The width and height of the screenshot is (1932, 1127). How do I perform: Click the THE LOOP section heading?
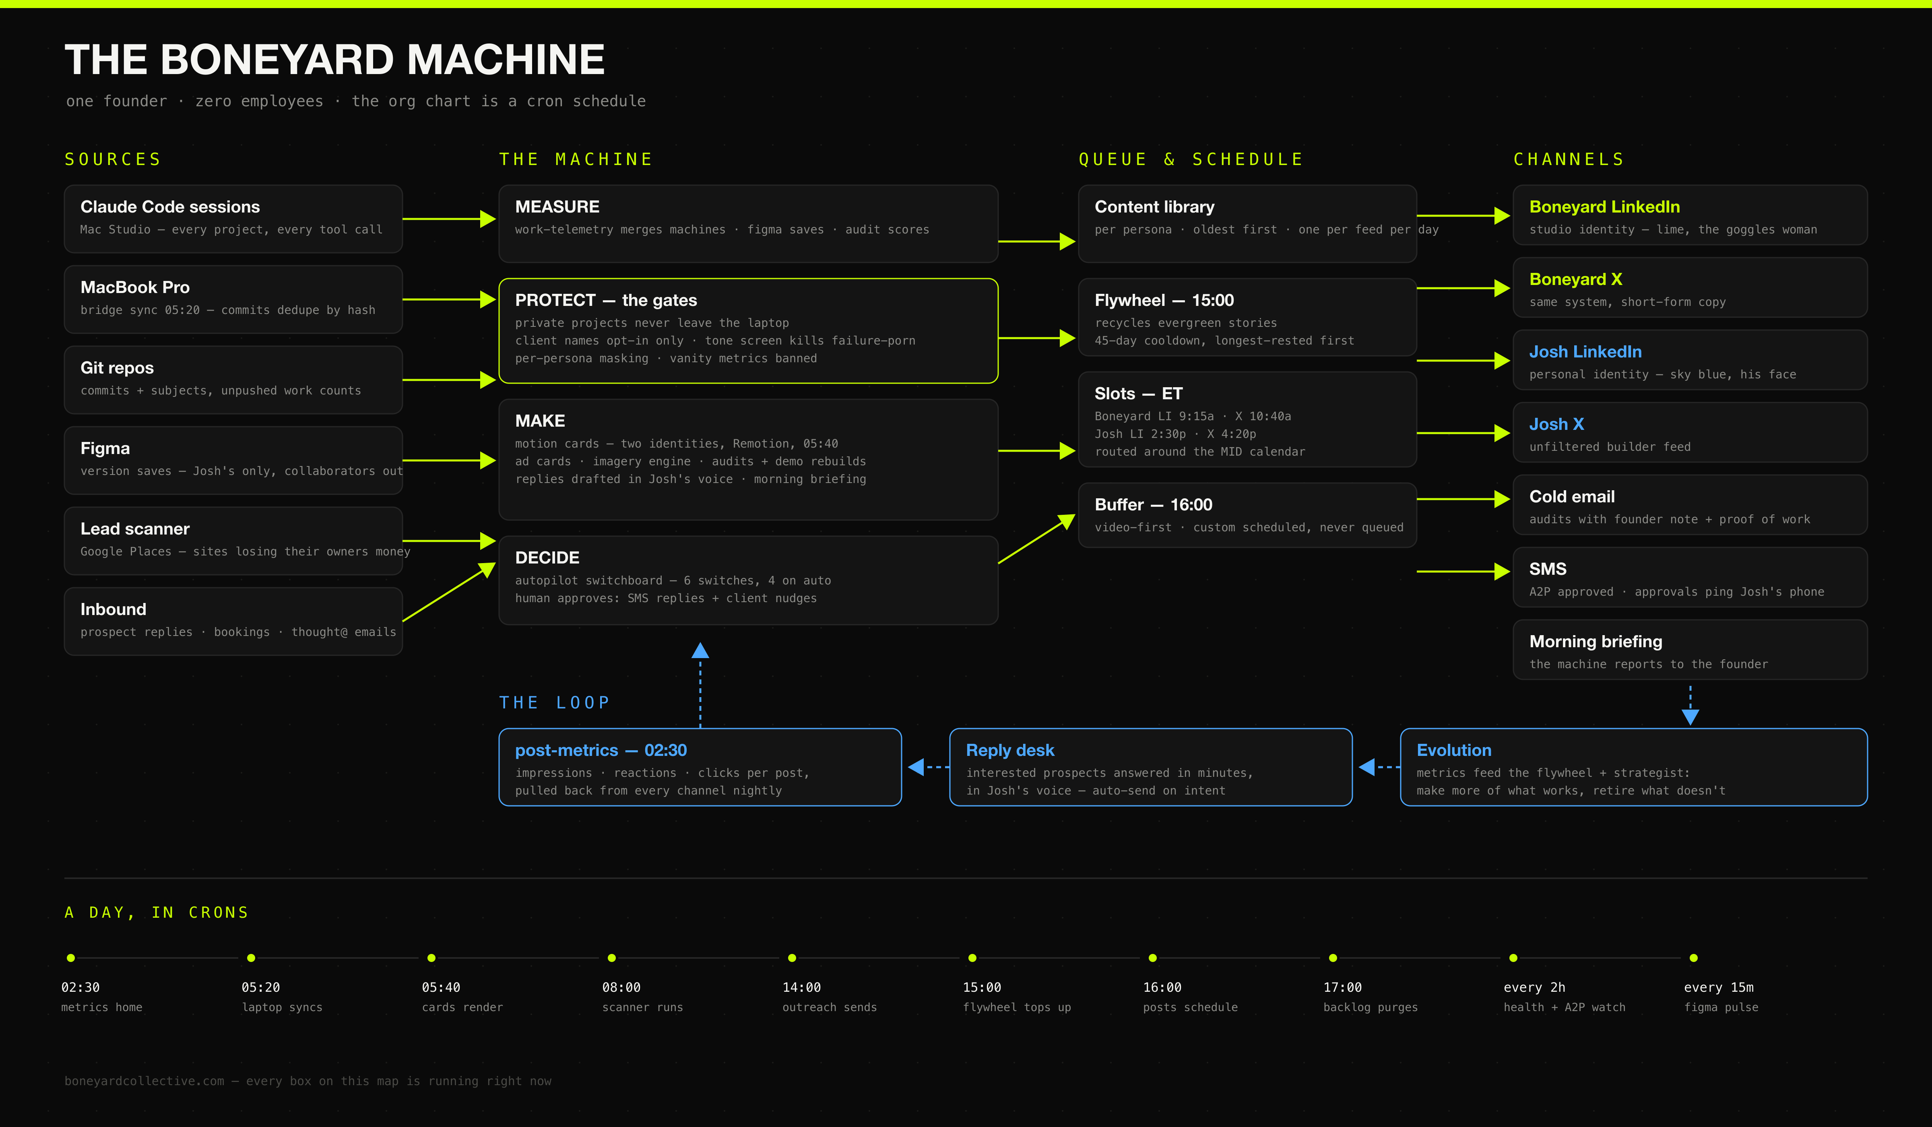pos(554,702)
